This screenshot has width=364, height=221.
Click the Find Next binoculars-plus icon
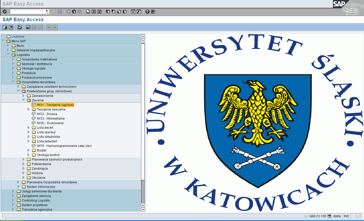pyautogui.click(x=99, y=12)
